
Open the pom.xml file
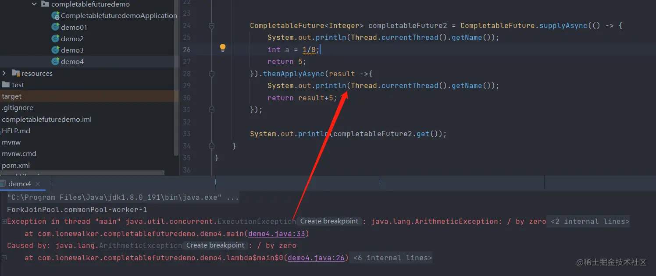16,165
